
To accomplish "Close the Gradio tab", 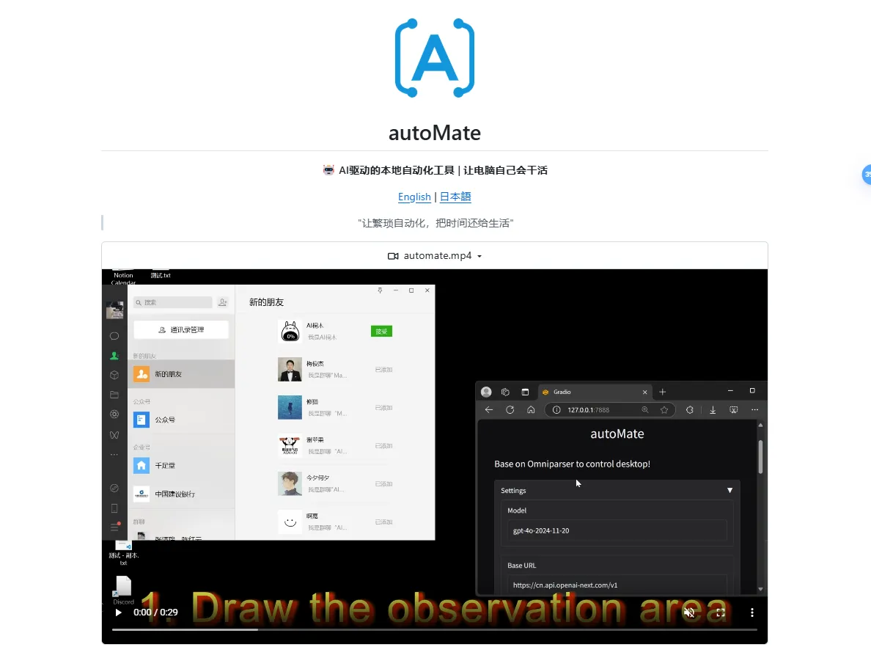I will [x=645, y=392].
